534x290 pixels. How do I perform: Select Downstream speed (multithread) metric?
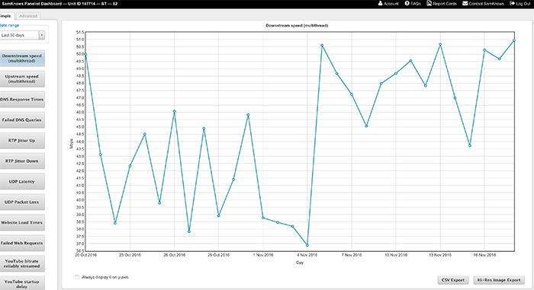(22, 58)
